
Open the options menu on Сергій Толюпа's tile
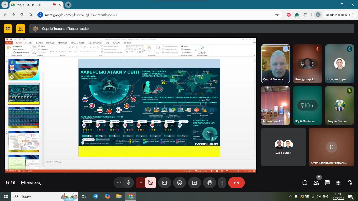pos(285,49)
